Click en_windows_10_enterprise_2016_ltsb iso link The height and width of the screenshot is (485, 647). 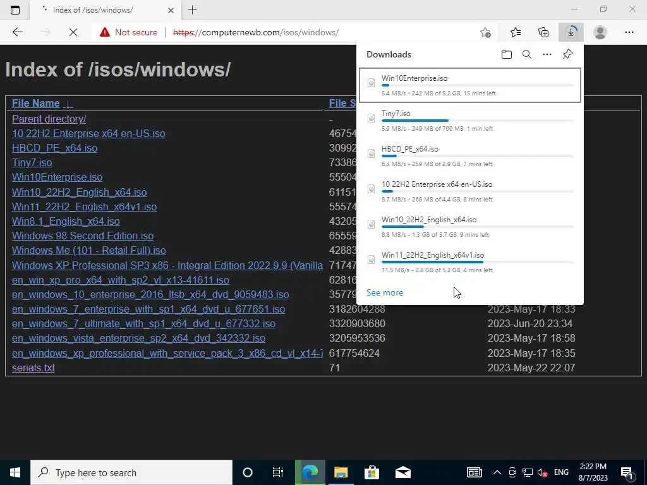(150, 294)
